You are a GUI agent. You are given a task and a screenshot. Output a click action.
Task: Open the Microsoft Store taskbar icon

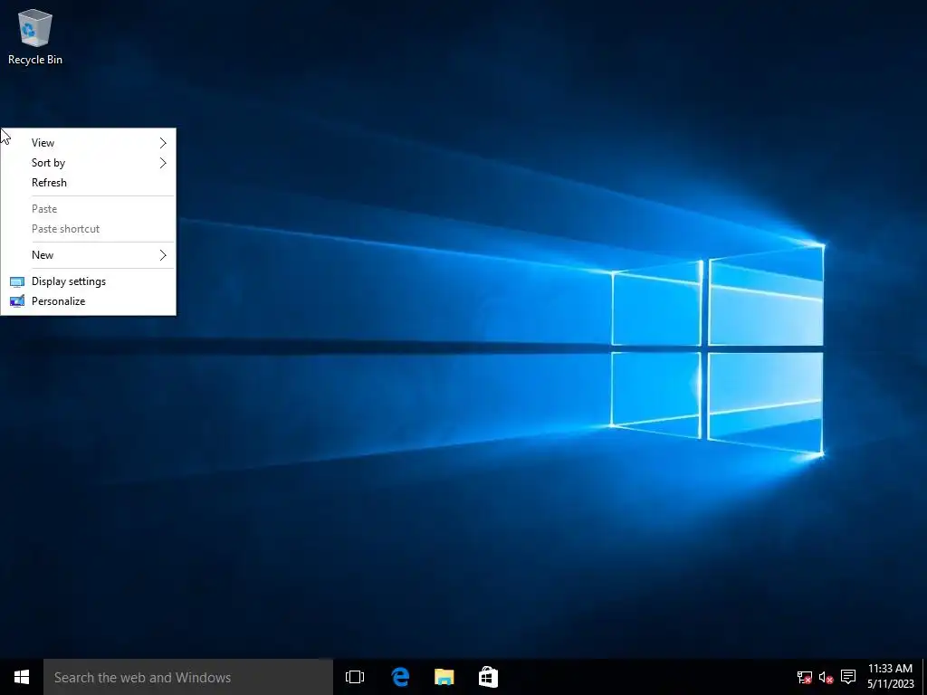[488, 677]
